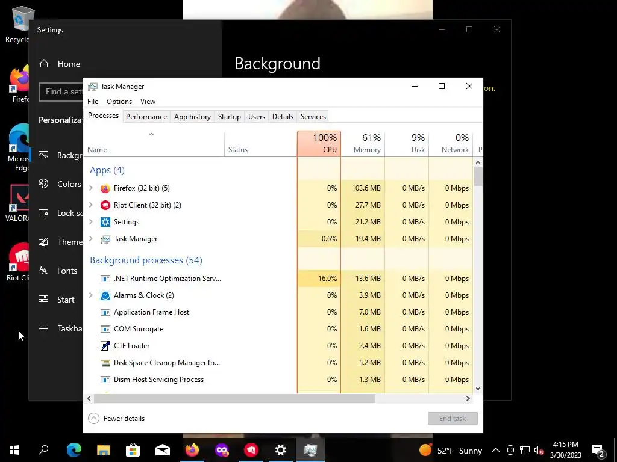Screen dimensions: 617x462
Task: Open Microsoft Edge from the taskbar
Action: point(74,450)
